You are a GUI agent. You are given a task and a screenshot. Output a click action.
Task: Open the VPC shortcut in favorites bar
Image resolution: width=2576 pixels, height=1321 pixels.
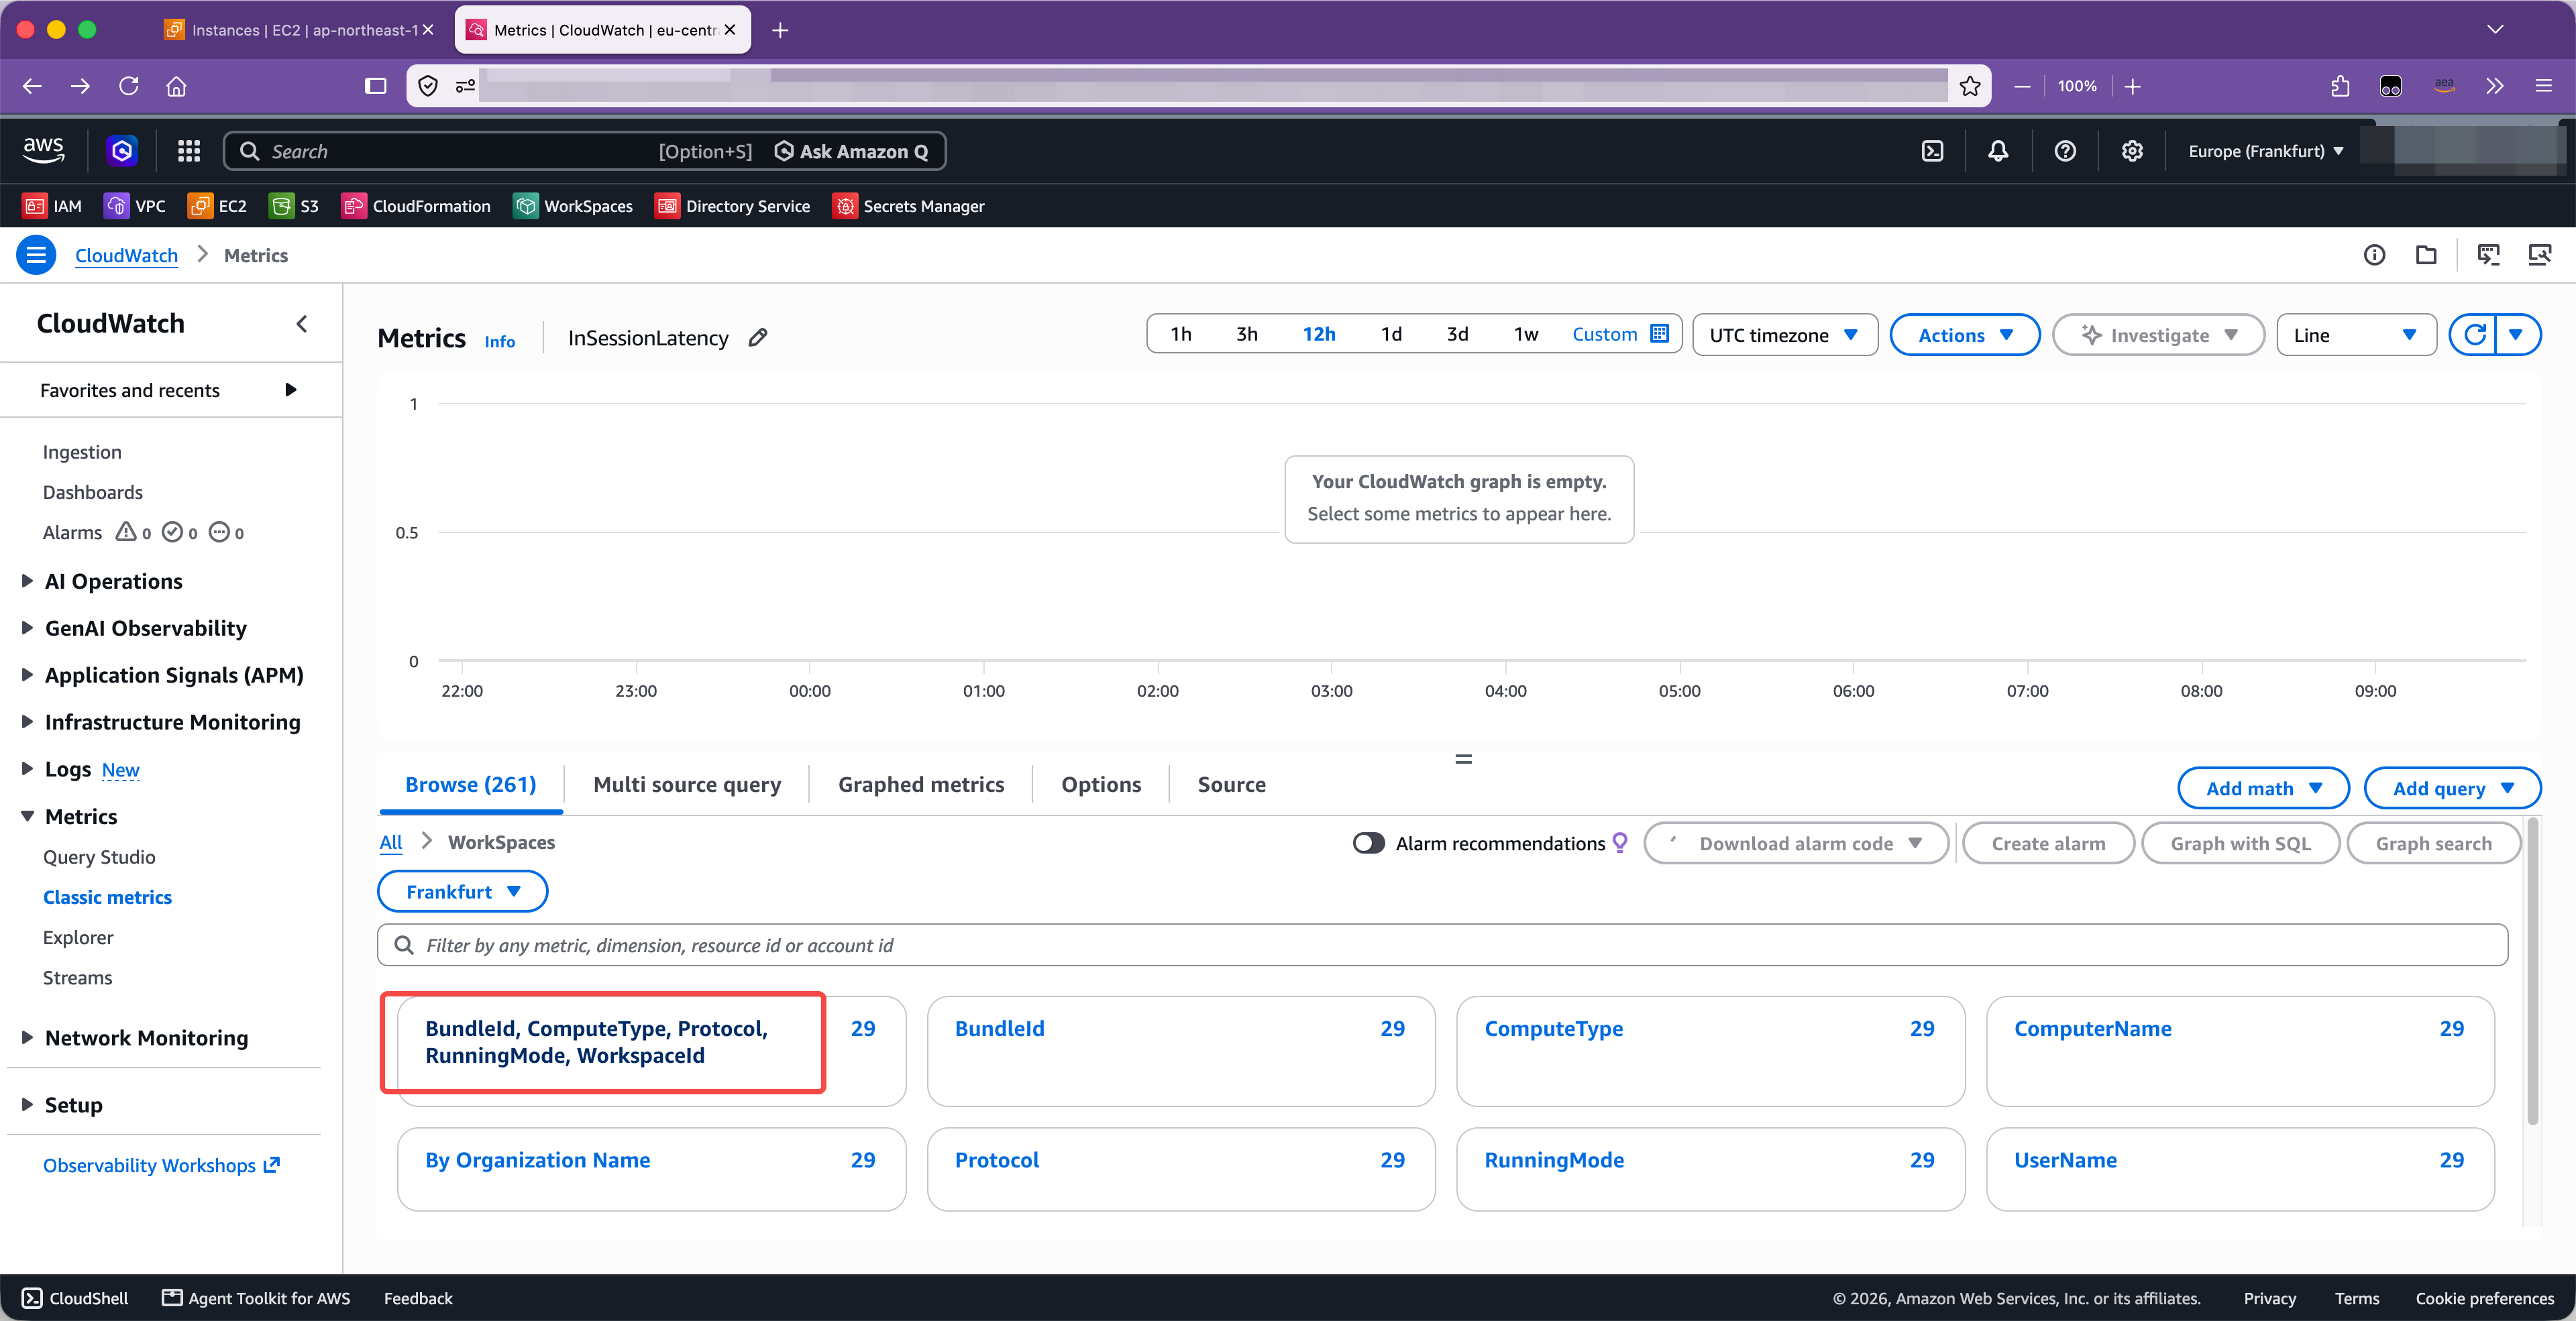[135, 206]
